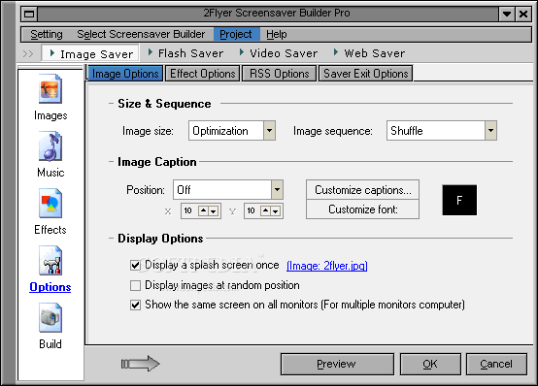Click the title bar rollup arrow button

(x=506, y=14)
